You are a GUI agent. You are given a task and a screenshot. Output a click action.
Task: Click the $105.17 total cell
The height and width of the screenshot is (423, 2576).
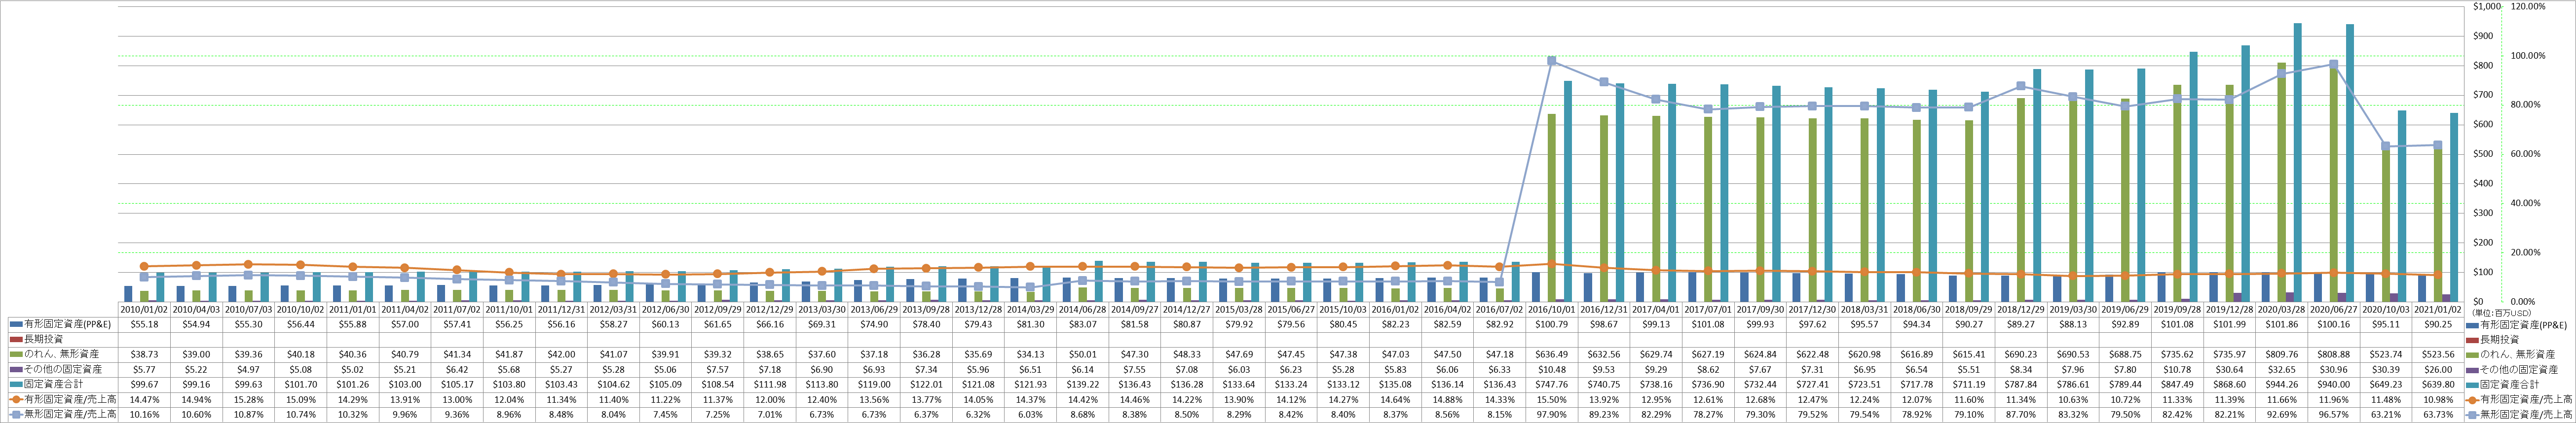(458, 384)
